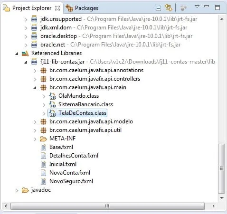Click the TelaDeContas.class file icon
Screen dimensions: 227x214
pyautogui.click(x=52, y=113)
